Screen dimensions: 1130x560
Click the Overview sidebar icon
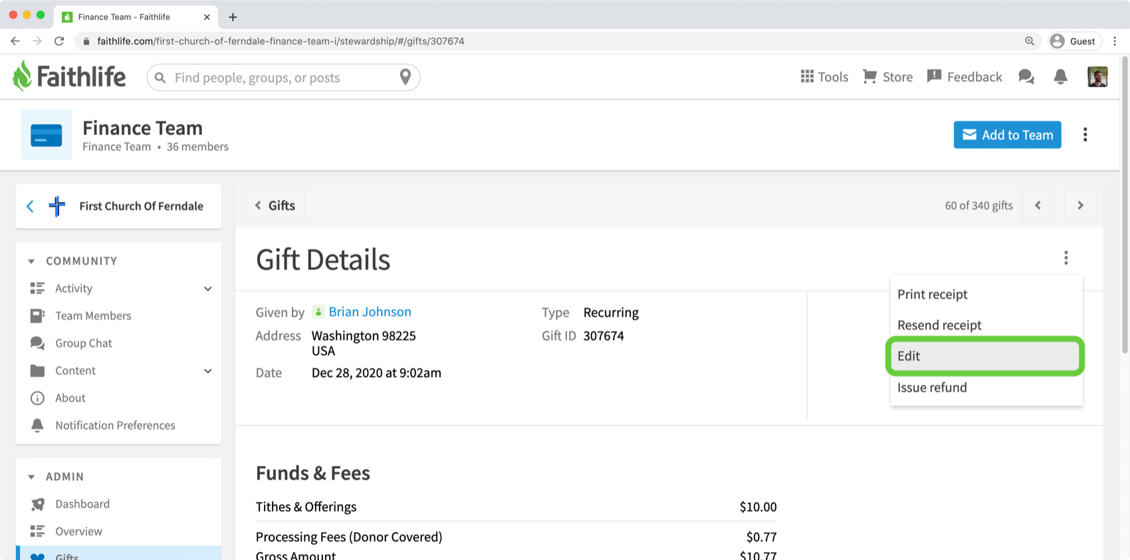[x=37, y=531]
